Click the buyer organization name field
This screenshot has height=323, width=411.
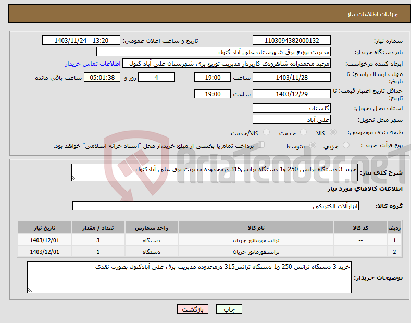click(x=214, y=52)
